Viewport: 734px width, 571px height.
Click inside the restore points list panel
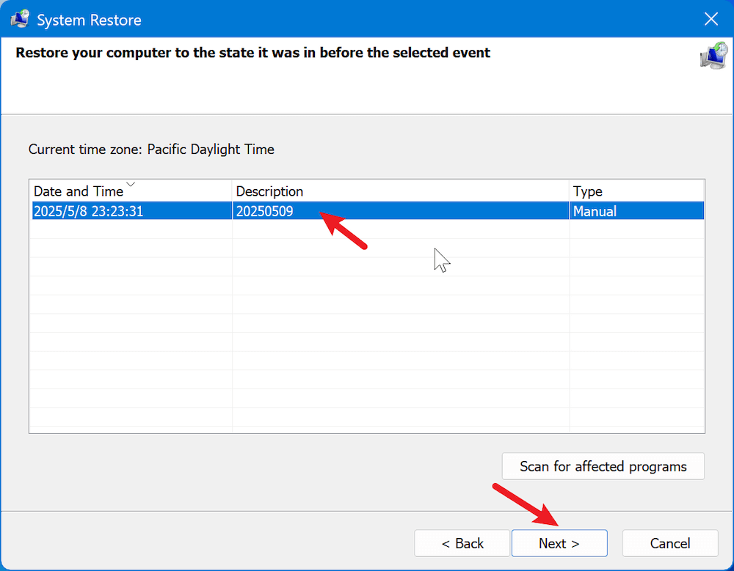tap(367, 330)
